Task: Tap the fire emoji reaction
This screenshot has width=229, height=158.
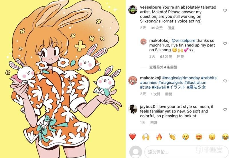Action: coord(159,137)
